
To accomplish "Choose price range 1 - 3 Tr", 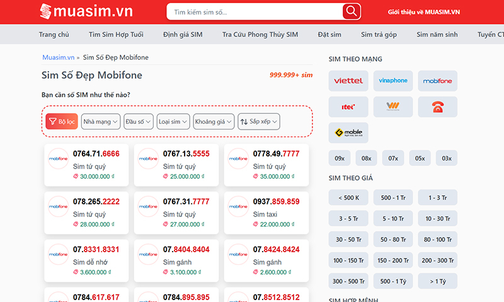I will [x=437, y=198].
